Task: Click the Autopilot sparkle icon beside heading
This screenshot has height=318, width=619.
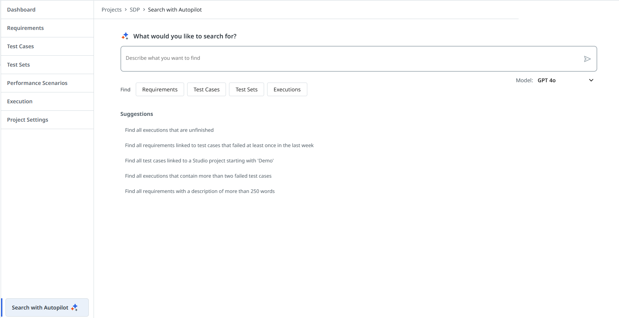Action: 125,36
